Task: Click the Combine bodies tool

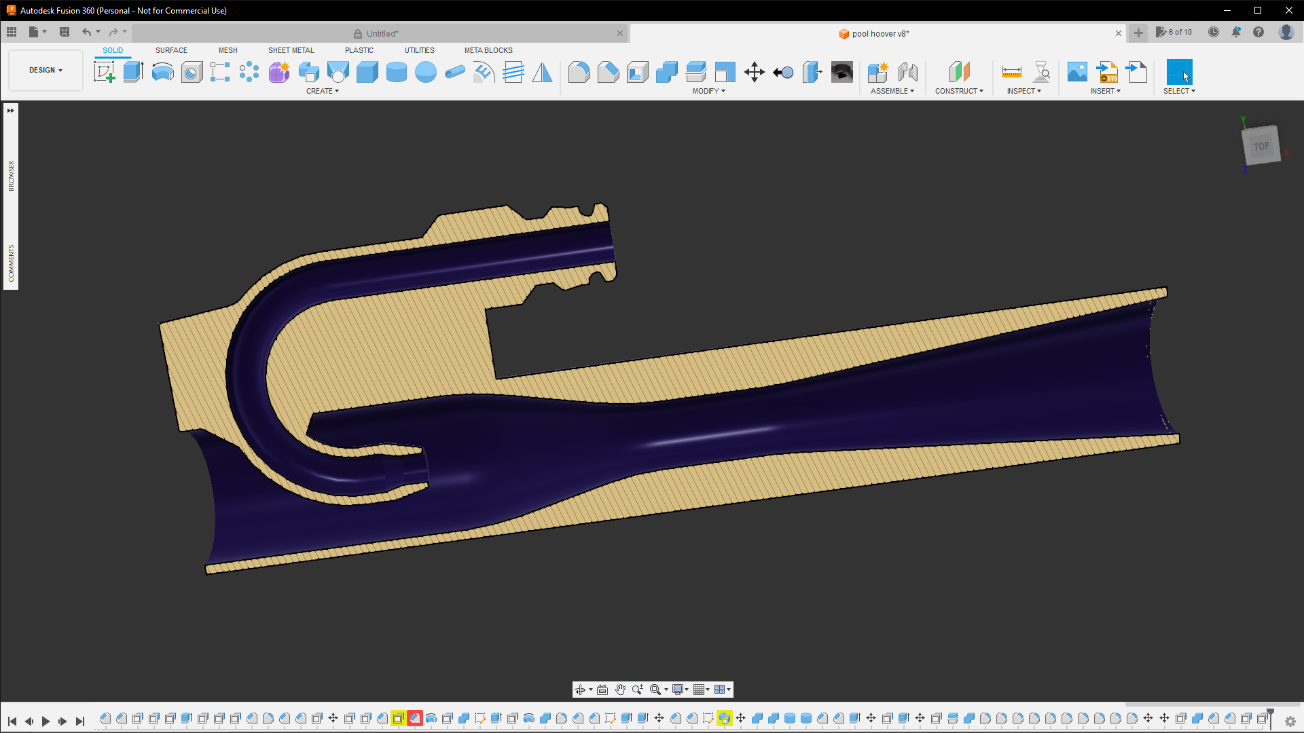Action: tap(666, 72)
